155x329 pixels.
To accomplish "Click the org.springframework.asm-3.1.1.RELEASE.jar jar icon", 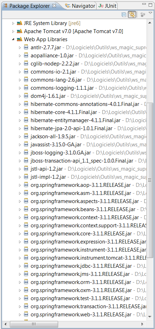I will pos(26,193).
